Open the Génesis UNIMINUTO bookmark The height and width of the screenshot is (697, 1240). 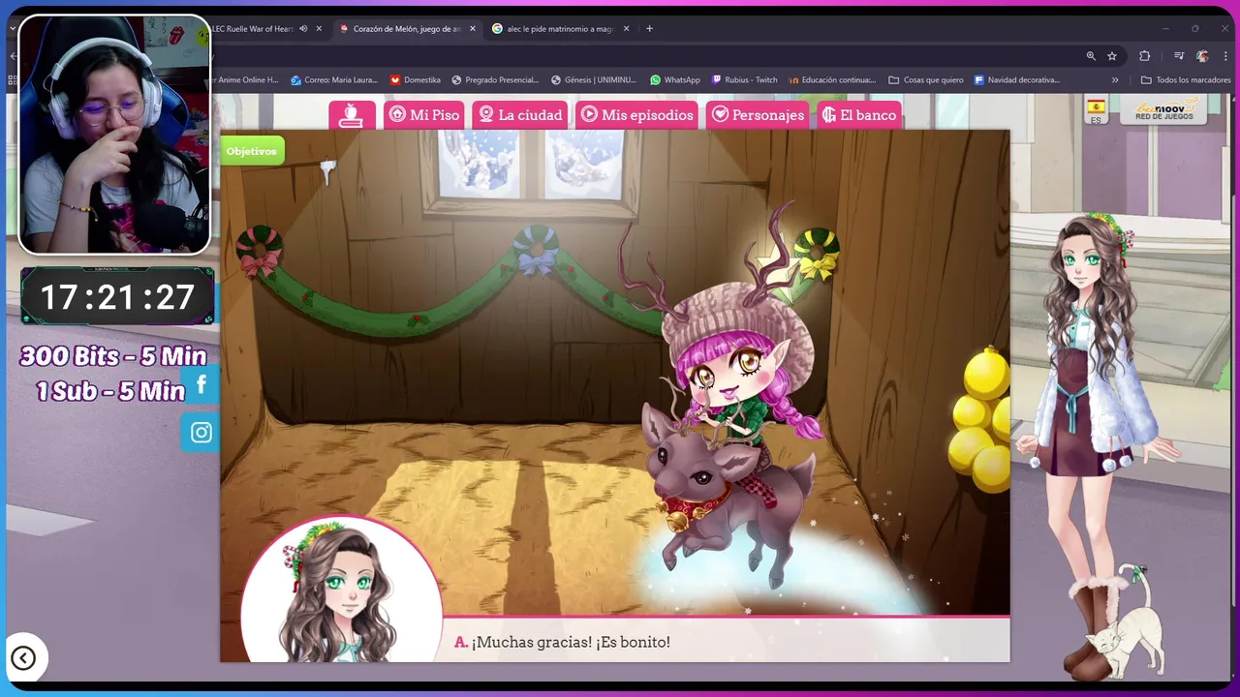[594, 80]
